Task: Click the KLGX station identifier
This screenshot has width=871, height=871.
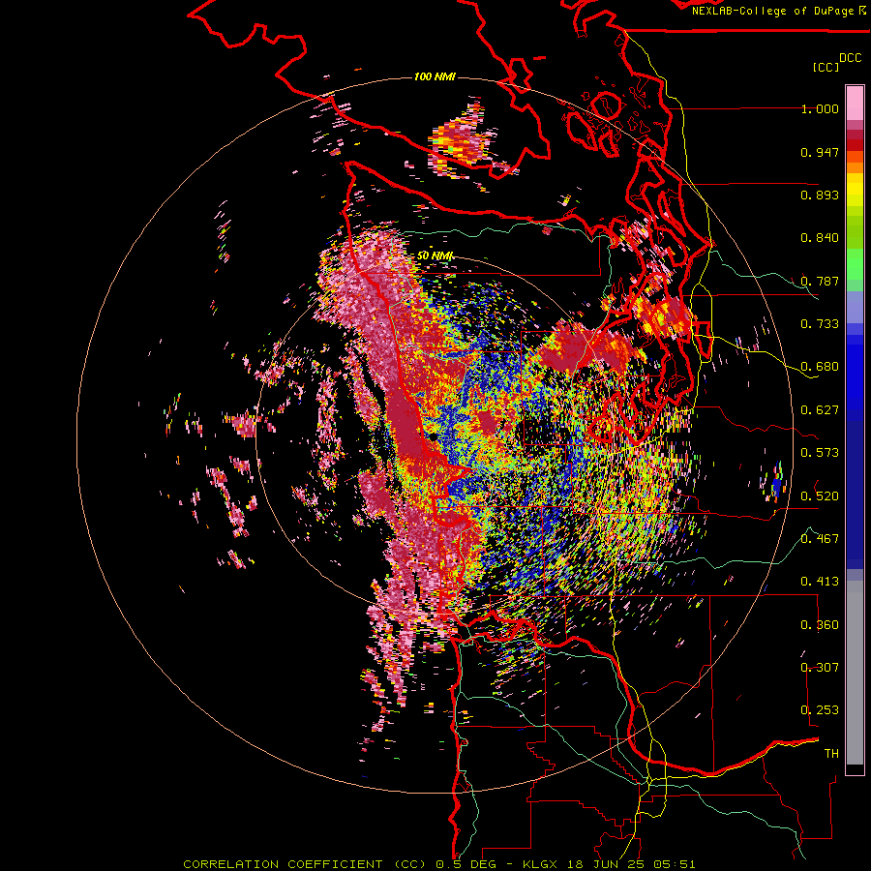Action: point(542,864)
